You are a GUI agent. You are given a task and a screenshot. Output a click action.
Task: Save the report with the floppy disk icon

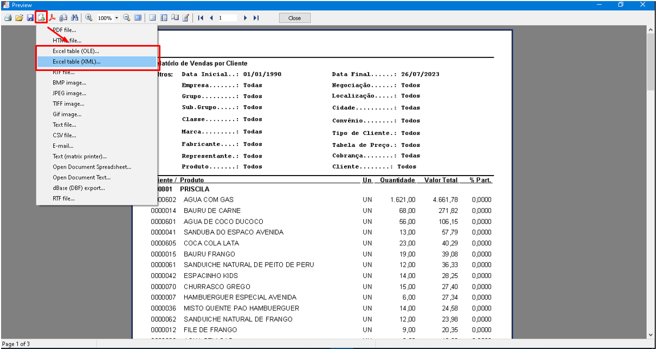coord(30,18)
